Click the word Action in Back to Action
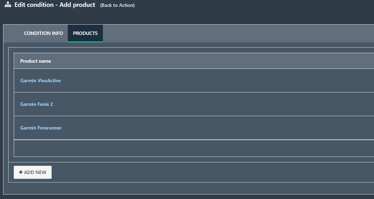 pos(127,5)
